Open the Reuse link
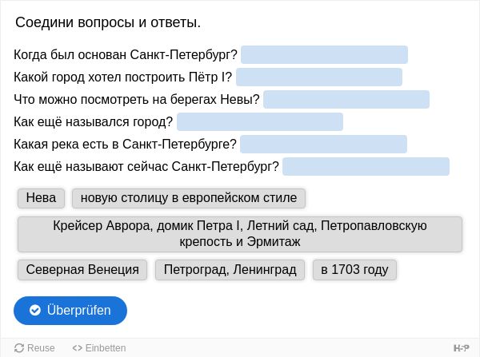 pyautogui.click(x=34, y=348)
